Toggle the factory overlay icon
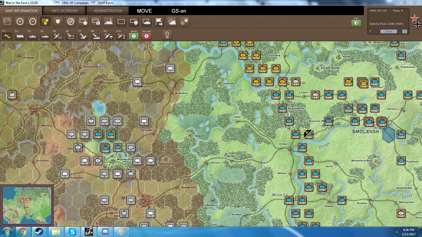The image size is (422, 237). [109, 22]
